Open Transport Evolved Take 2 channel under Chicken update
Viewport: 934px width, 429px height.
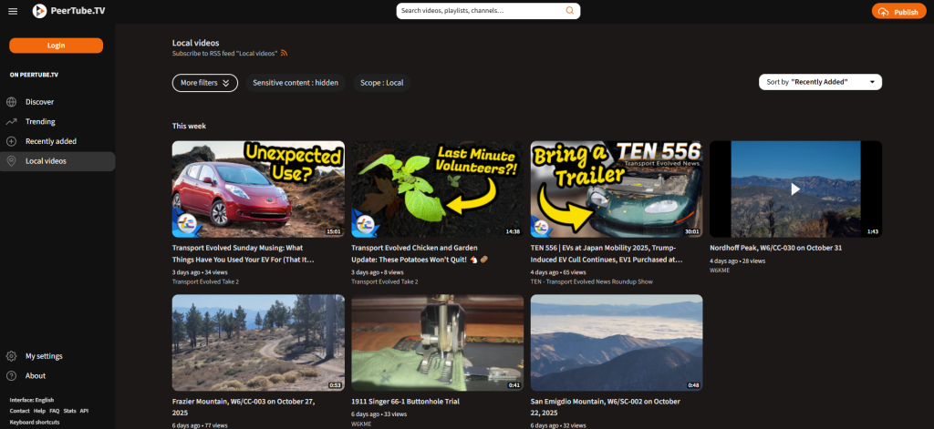pos(385,281)
